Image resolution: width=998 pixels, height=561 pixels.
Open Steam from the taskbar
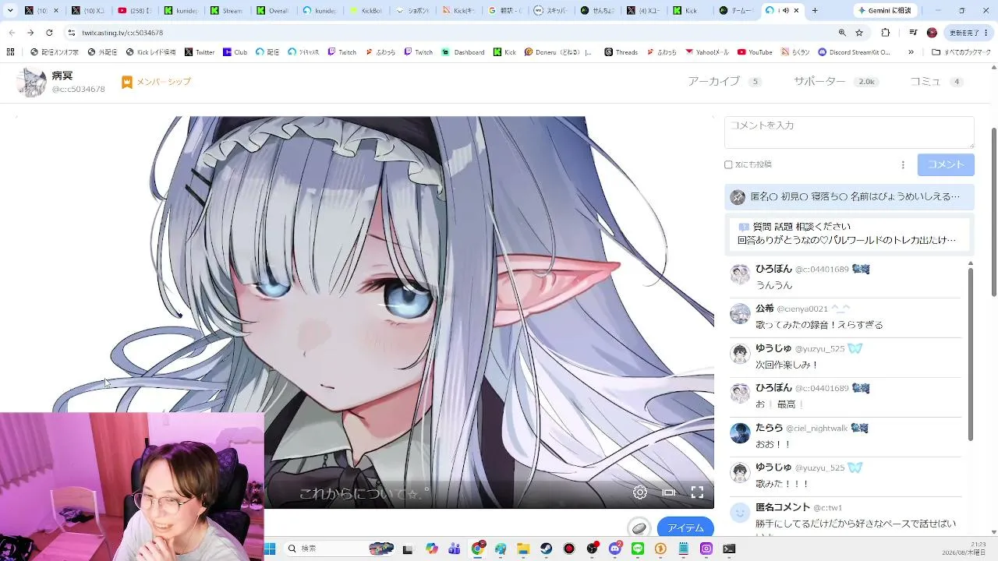[547, 549]
